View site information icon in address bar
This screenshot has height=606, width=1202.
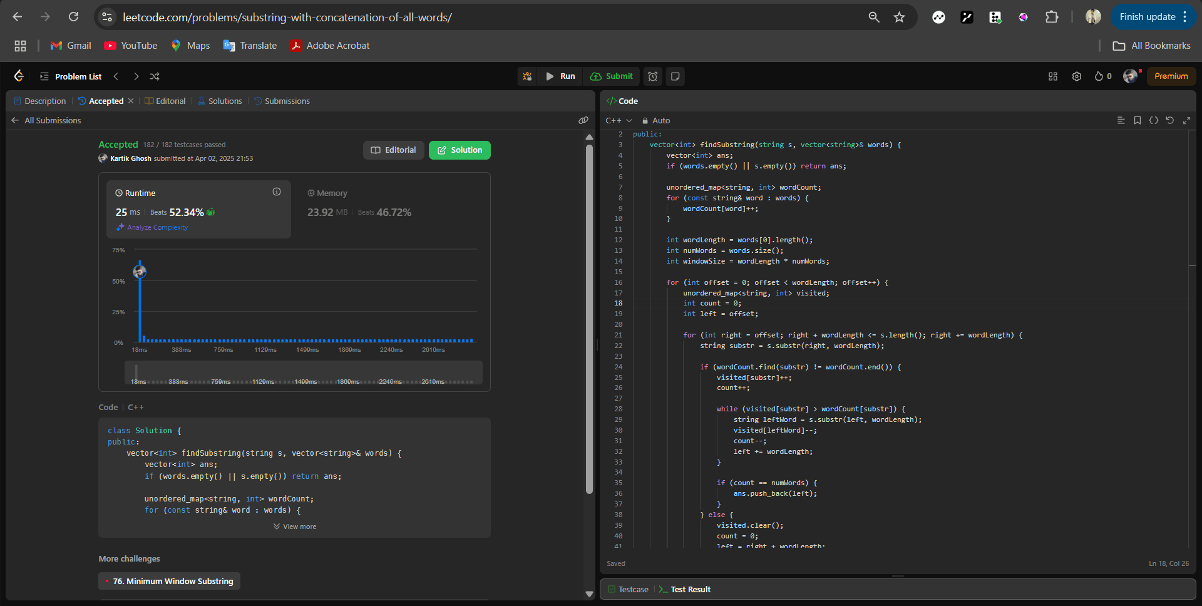(x=108, y=17)
